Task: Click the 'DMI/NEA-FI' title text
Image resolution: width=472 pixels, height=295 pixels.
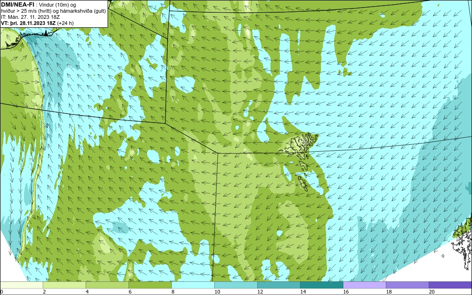Action: tap(17, 5)
